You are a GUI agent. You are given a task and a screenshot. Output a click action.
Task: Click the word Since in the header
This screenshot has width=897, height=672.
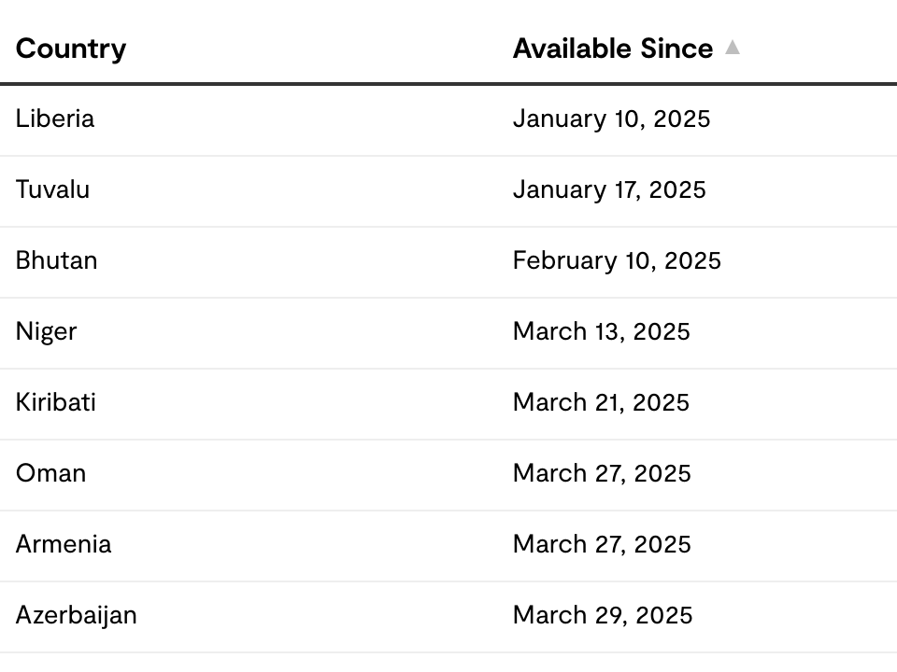pos(676,49)
